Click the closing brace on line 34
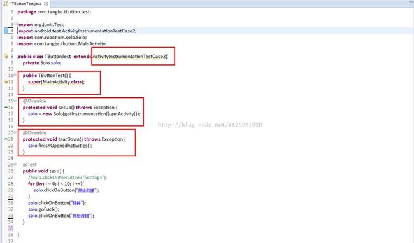Screen dimensions: 414x243 coord(24,222)
